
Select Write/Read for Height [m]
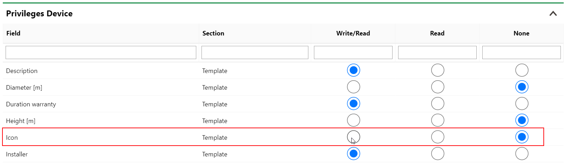(x=353, y=120)
